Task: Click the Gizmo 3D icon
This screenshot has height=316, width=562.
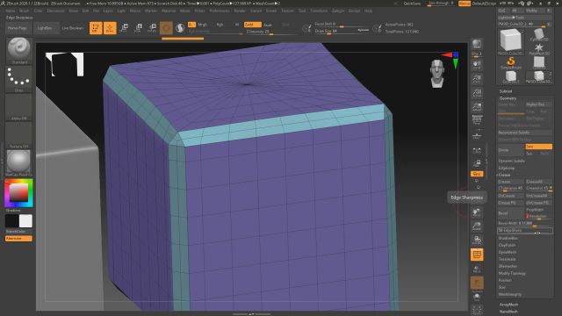Action: click(166, 28)
